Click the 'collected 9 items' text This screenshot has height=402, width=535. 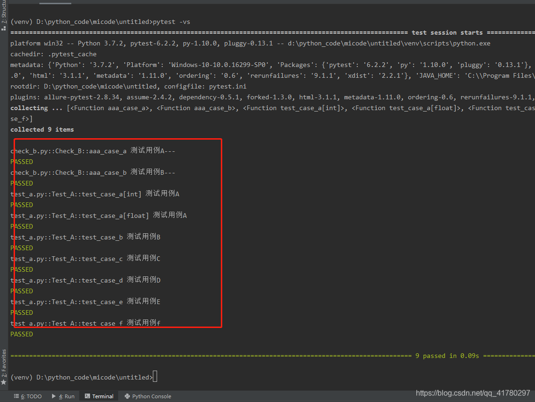coord(42,130)
